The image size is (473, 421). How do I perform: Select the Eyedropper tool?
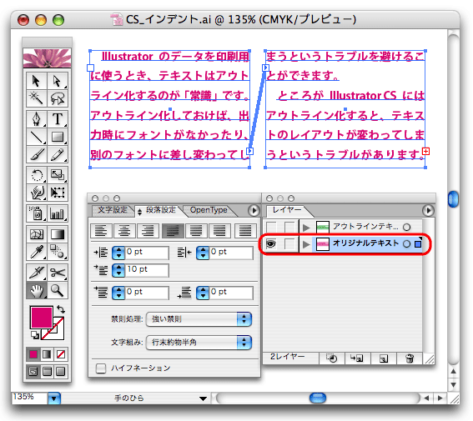37,252
